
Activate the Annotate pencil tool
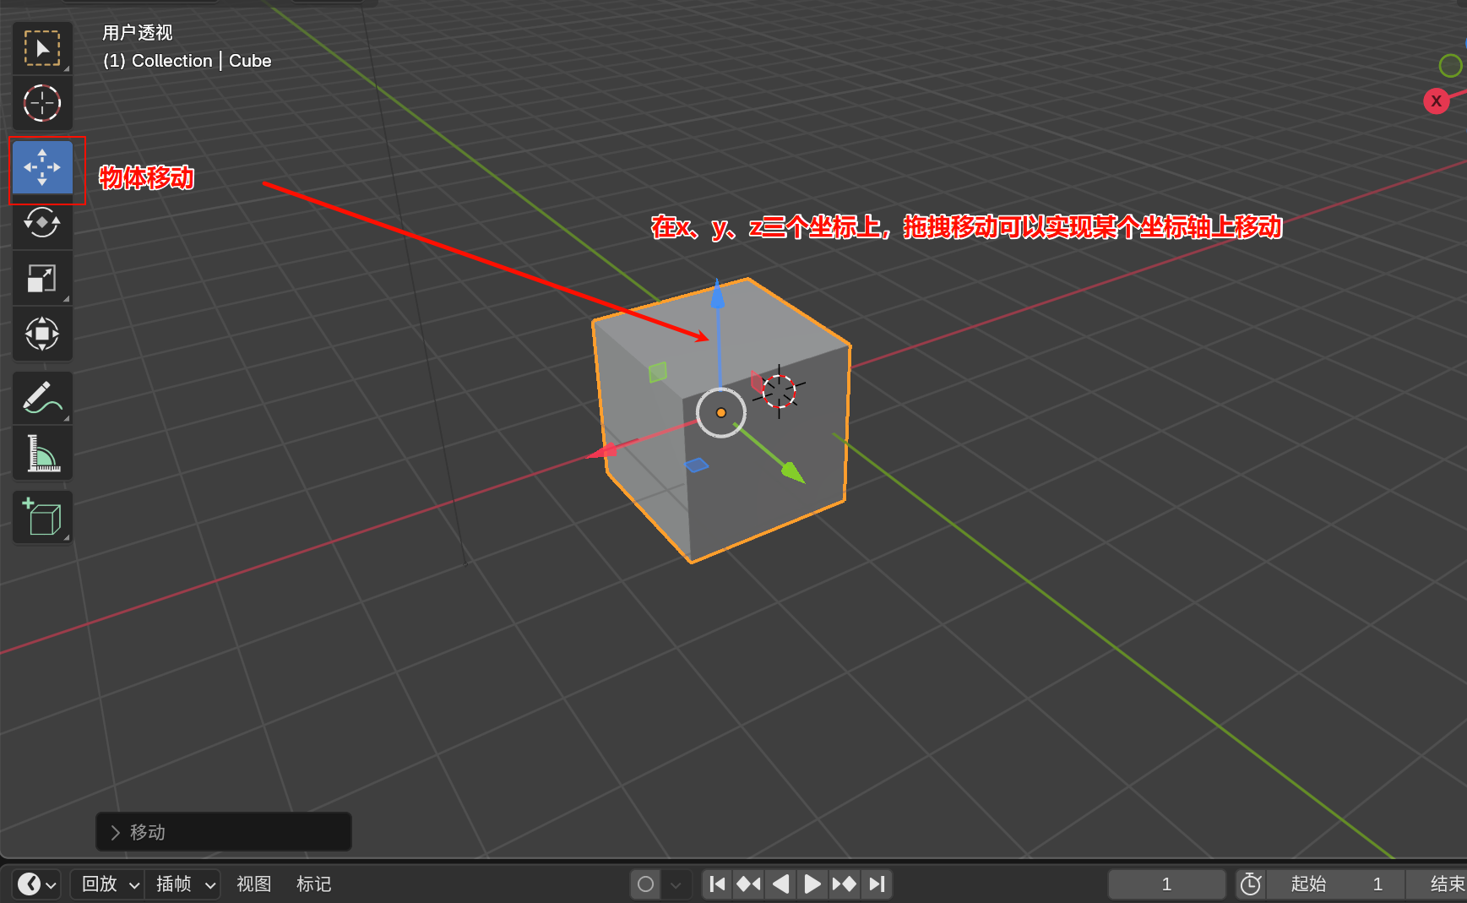(x=41, y=398)
